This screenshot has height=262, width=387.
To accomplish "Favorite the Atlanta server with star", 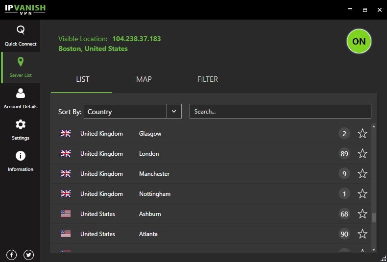I will tap(363, 234).
